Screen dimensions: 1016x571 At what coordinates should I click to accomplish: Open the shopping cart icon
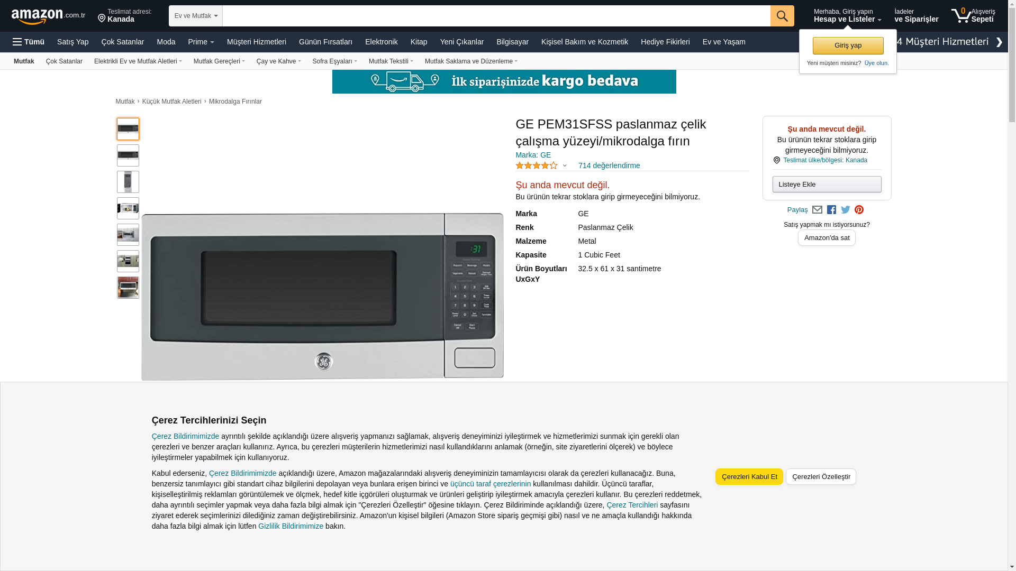(x=961, y=16)
